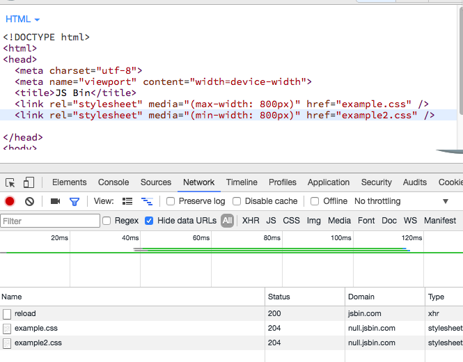Click the capture screenshots camera icon
The width and height of the screenshot is (463, 362).
coord(55,201)
